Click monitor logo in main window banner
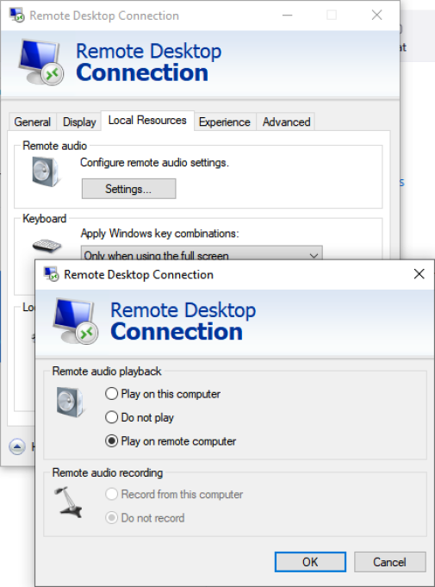Image resolution: width=435 pixels, height=587 pixels. (x=41, y=62)
